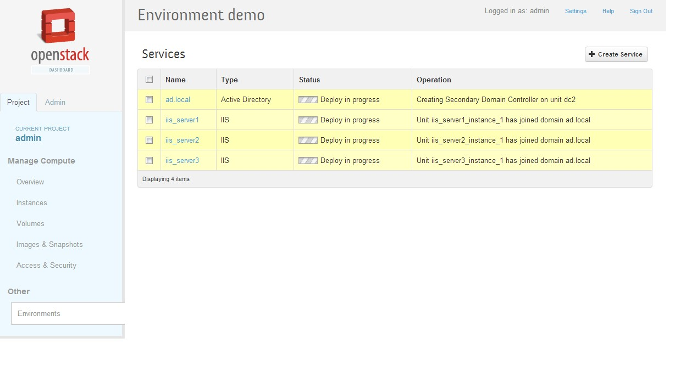Click the OpenStack logo
This screenshot has height=366, width=675.
point(60,41)
